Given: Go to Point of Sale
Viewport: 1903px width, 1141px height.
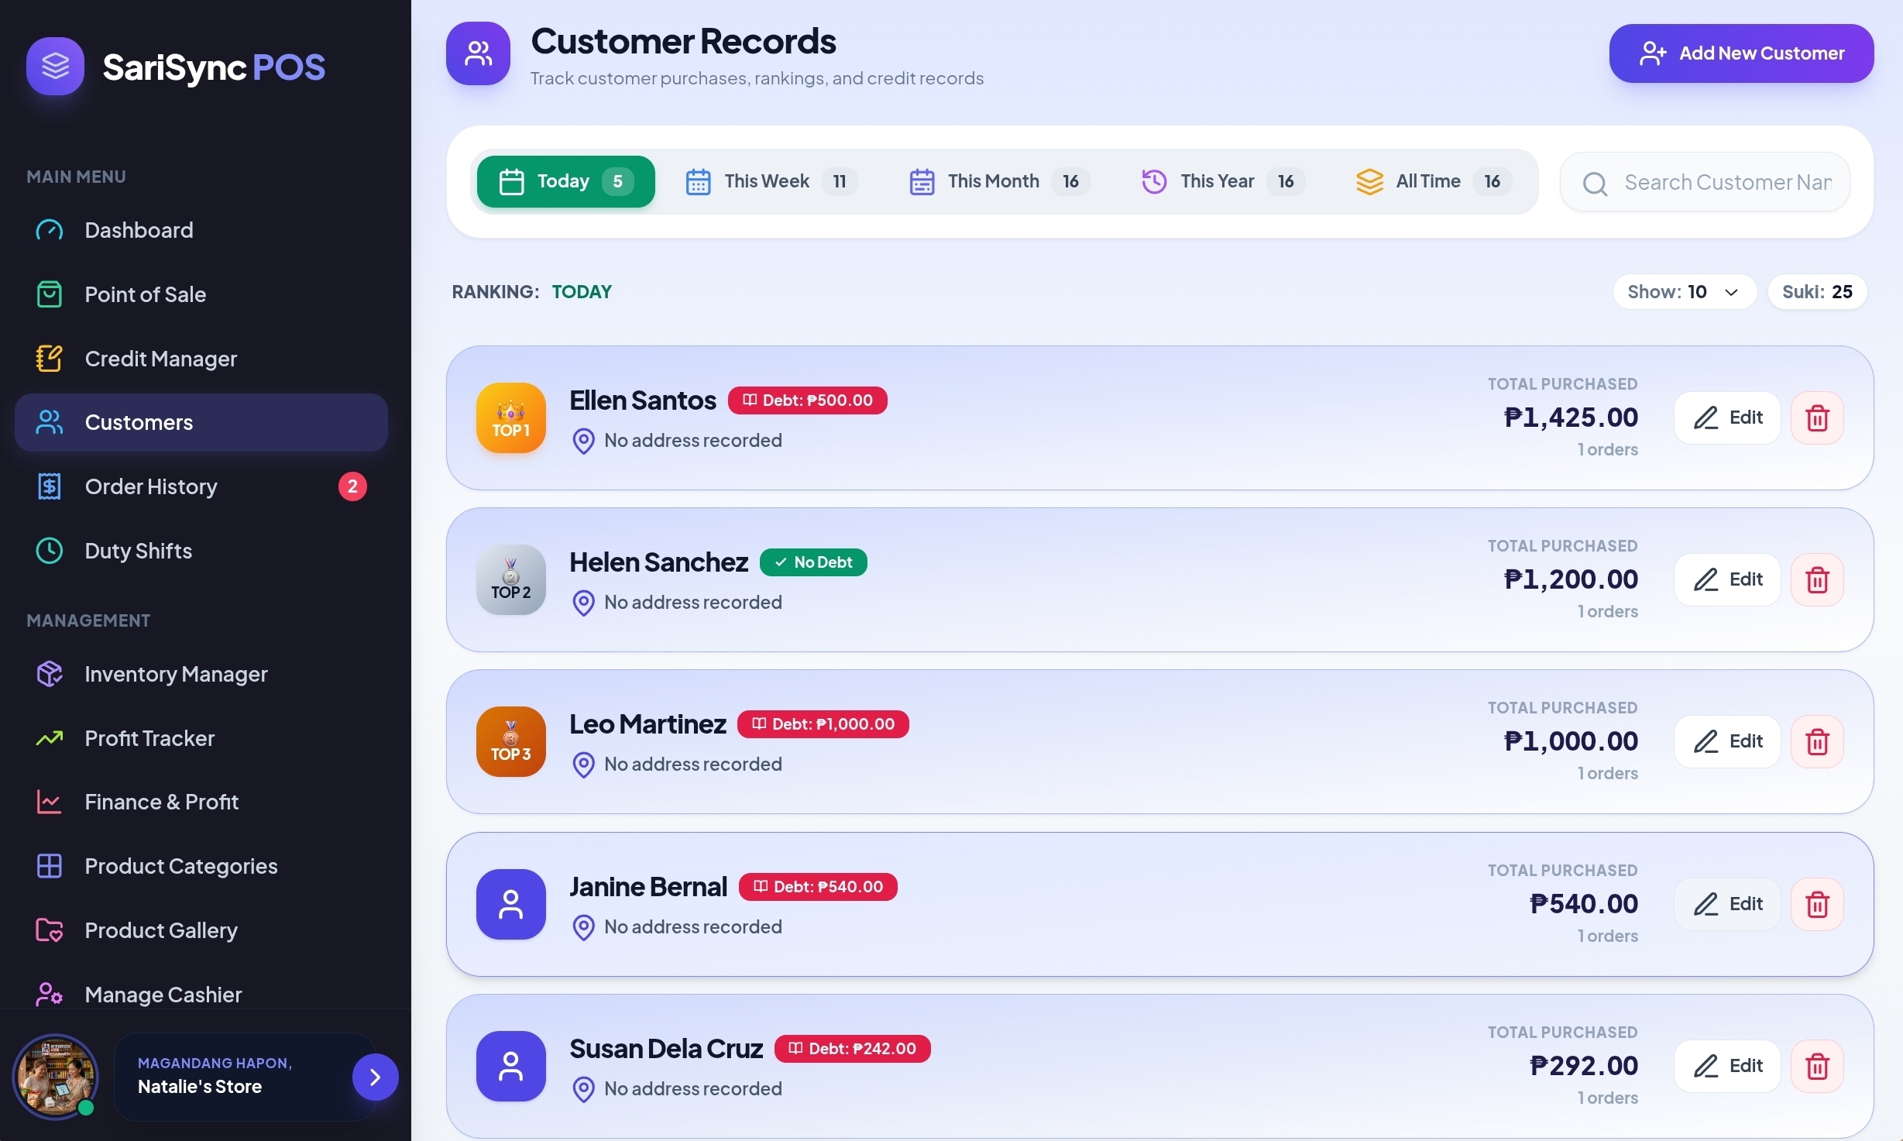Looking at the screenshot, I should click(201, 294).
